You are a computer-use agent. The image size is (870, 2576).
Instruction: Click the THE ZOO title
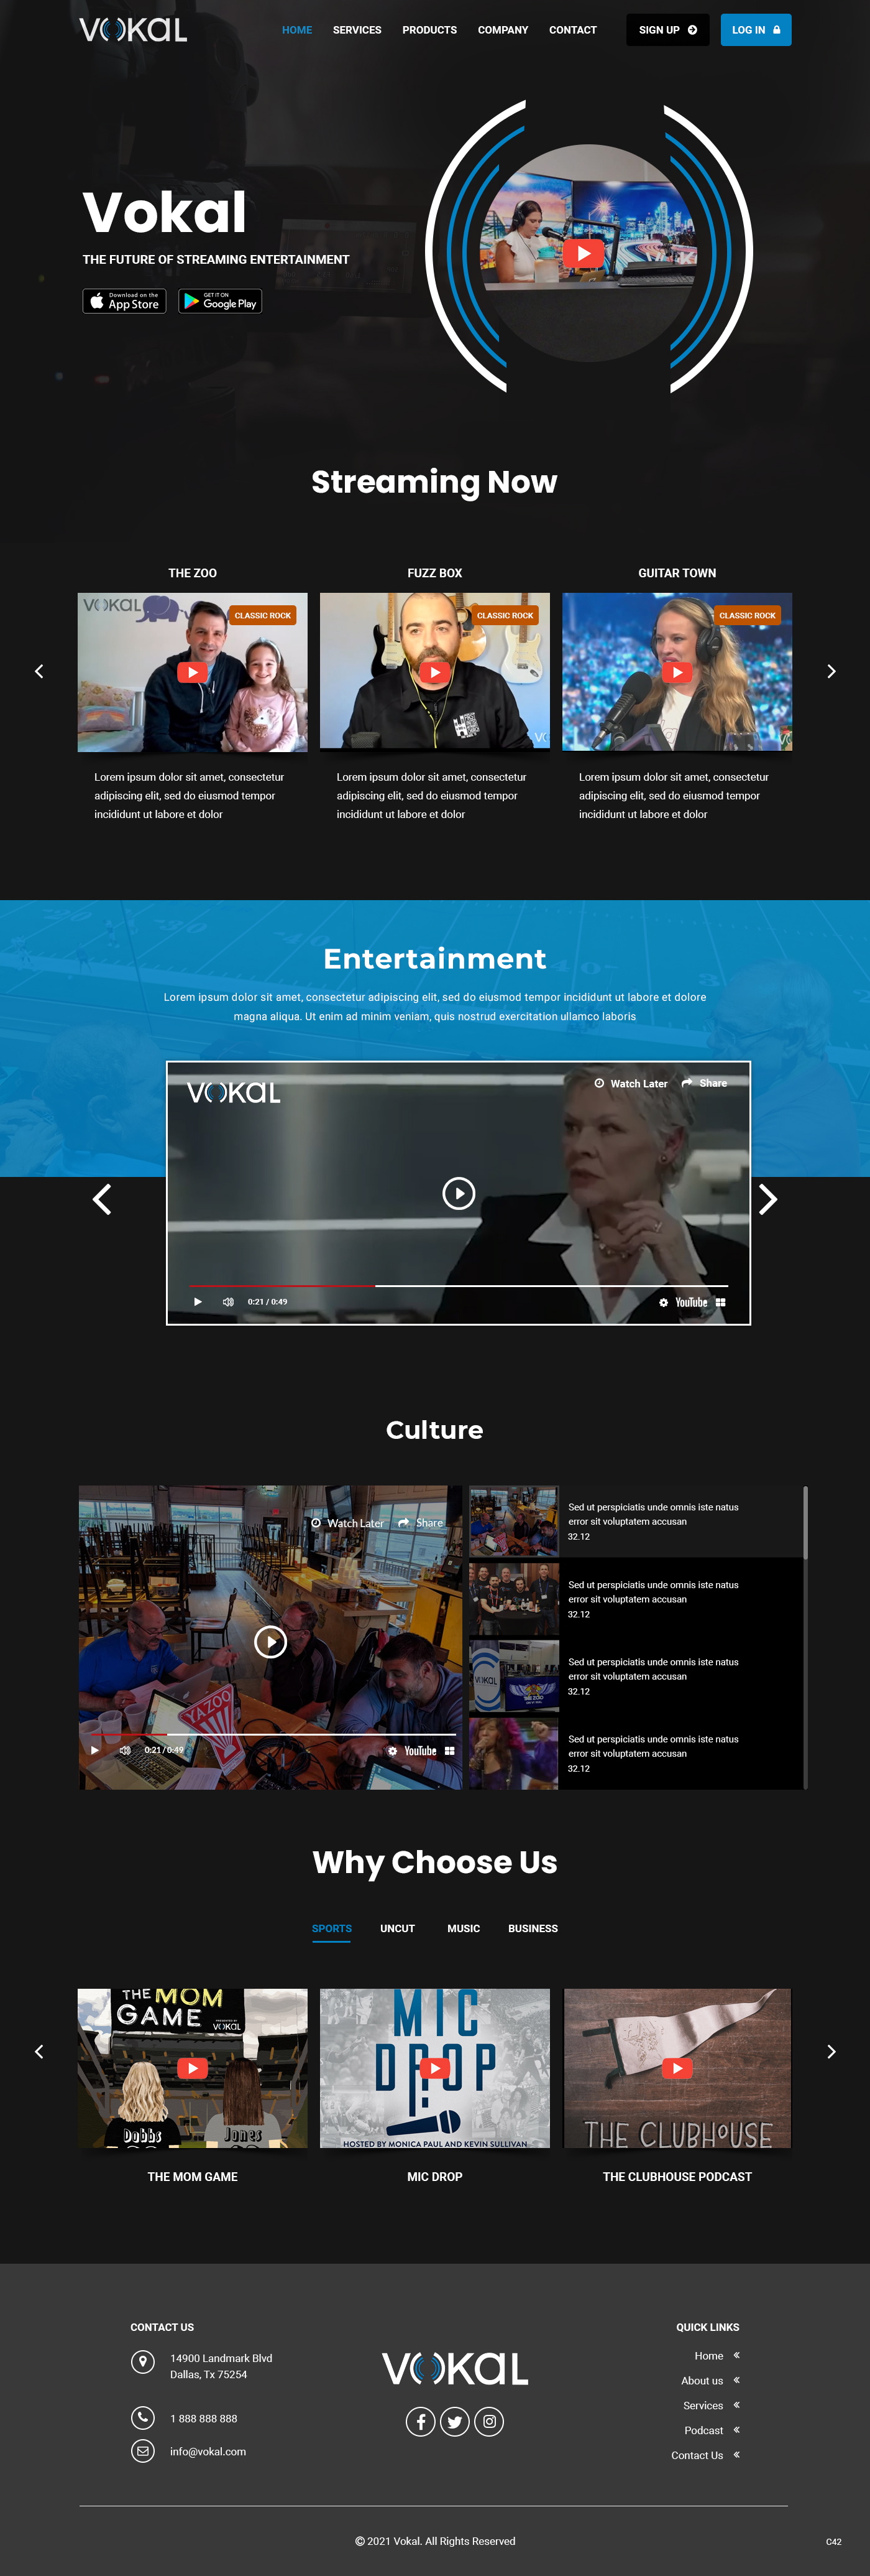pyautogui.click(x=193, y=573)
